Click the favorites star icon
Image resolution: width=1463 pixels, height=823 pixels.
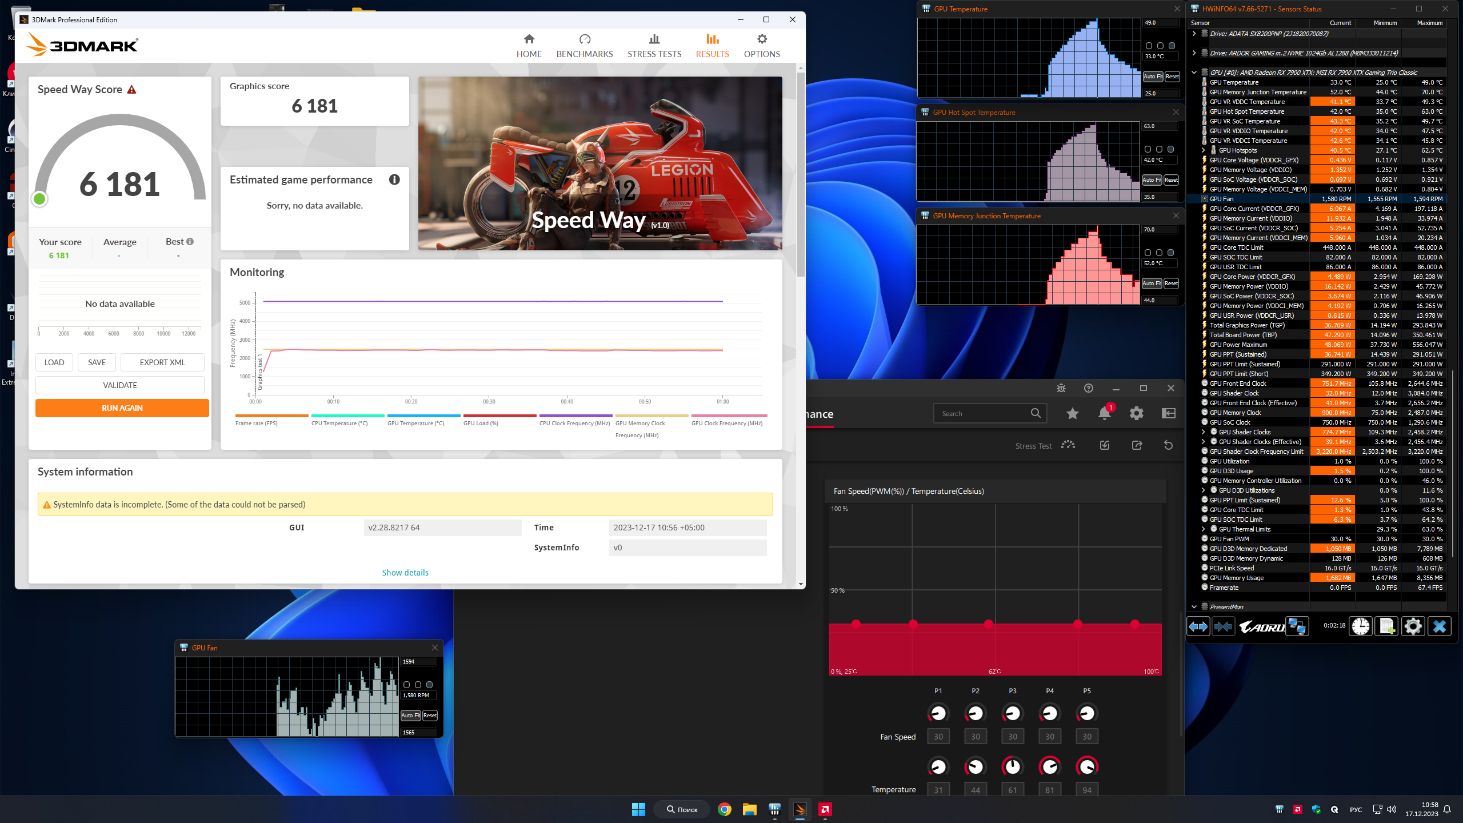pyautogui.click(x=1073, y=414)
